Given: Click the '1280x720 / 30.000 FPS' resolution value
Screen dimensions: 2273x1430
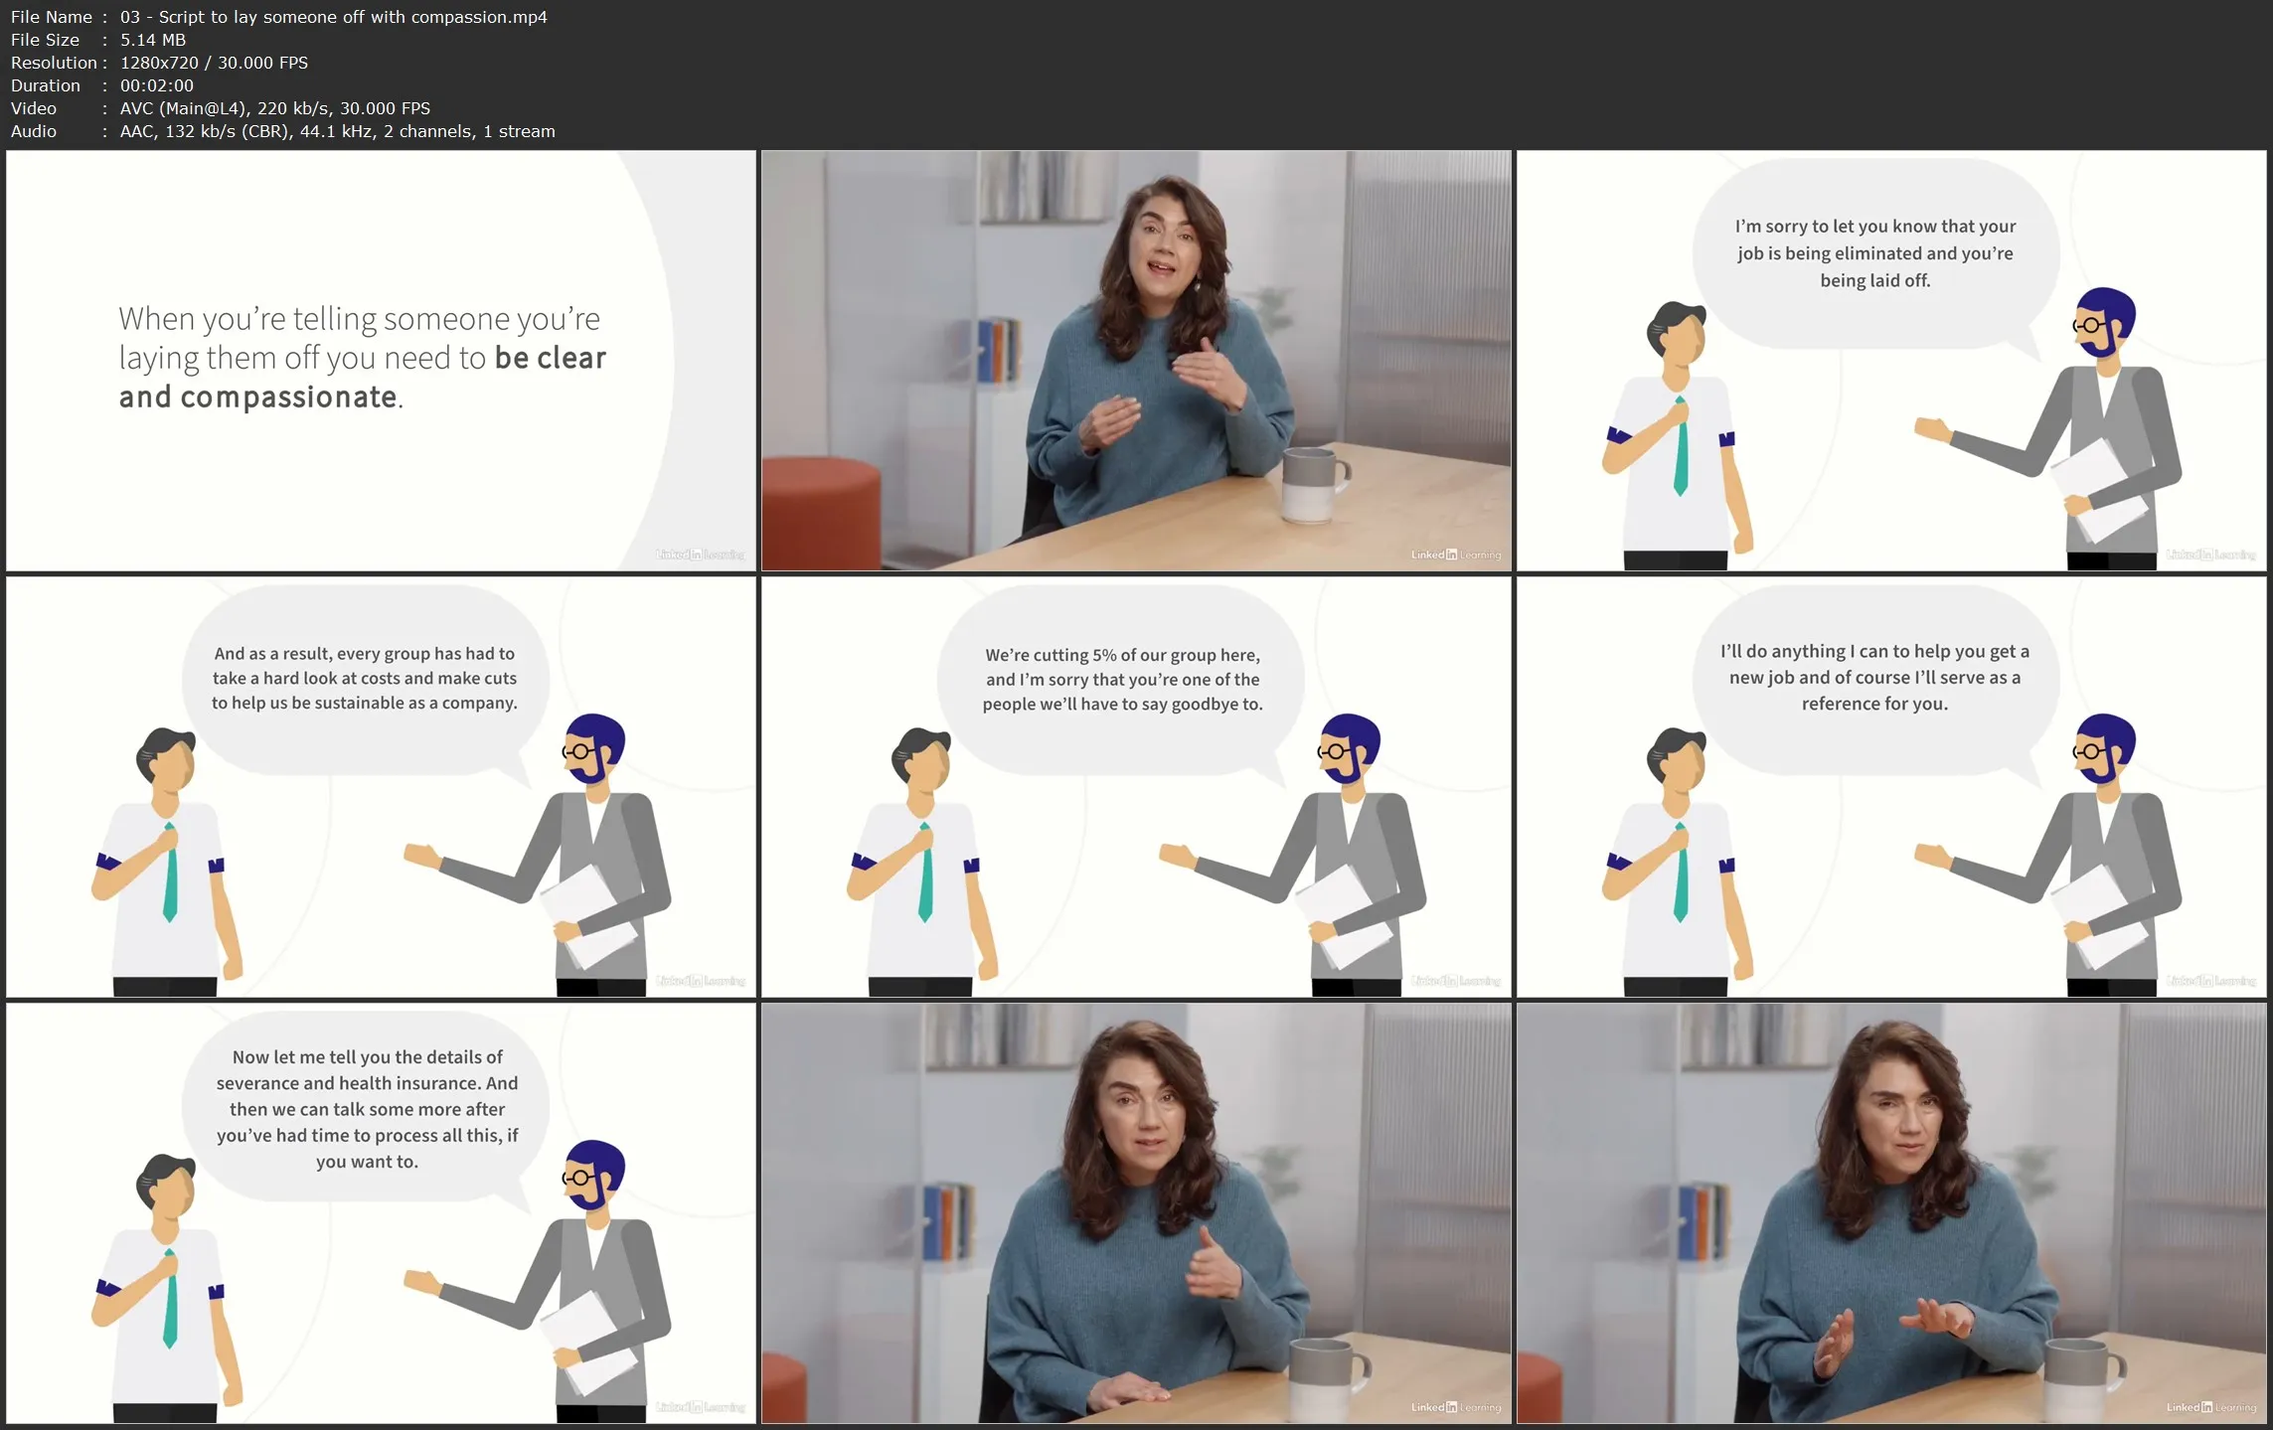Looking at the screenshot, I should (215, 63).
